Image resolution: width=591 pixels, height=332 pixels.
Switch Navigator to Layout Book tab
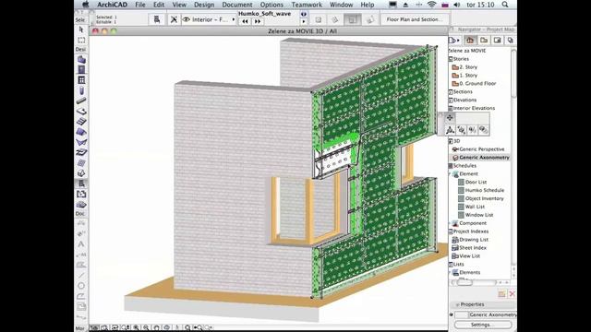[497, 41]
